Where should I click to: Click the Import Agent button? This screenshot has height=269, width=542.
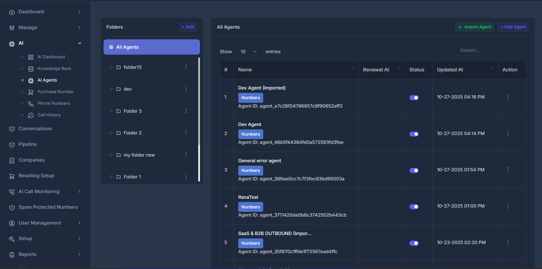(474, 27)
